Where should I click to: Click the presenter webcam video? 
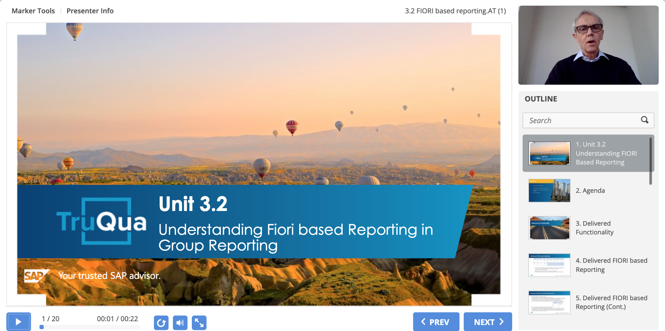click(588, 45)
